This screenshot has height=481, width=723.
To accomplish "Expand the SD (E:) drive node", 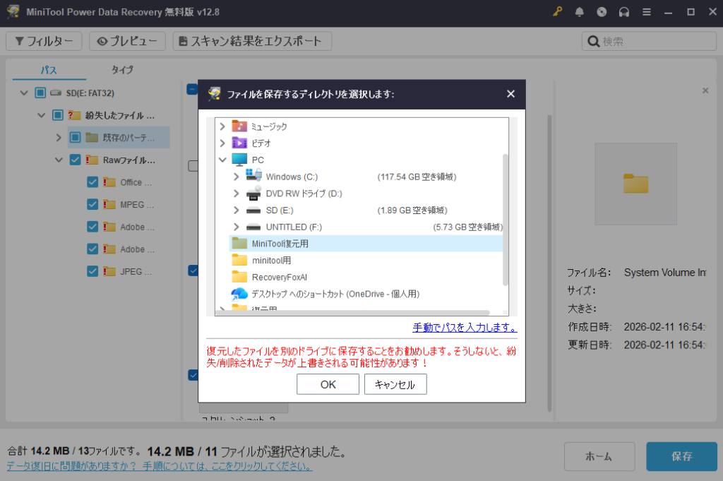I will click(237, 210).
